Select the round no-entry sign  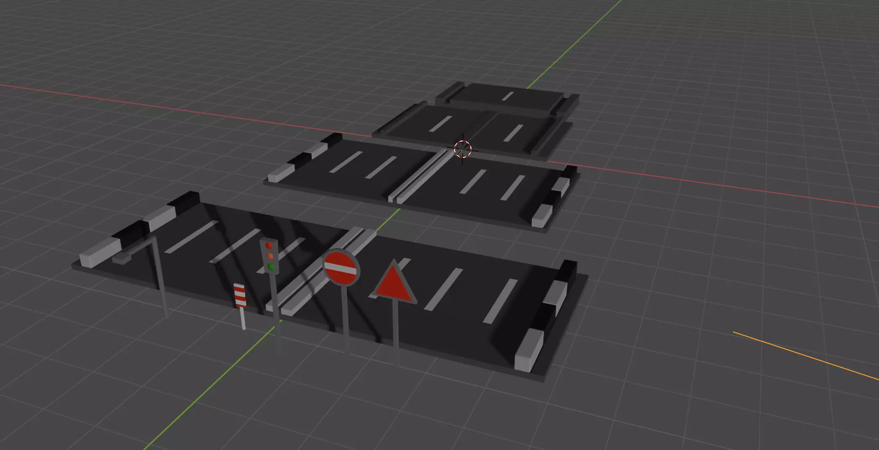(341, 268)
